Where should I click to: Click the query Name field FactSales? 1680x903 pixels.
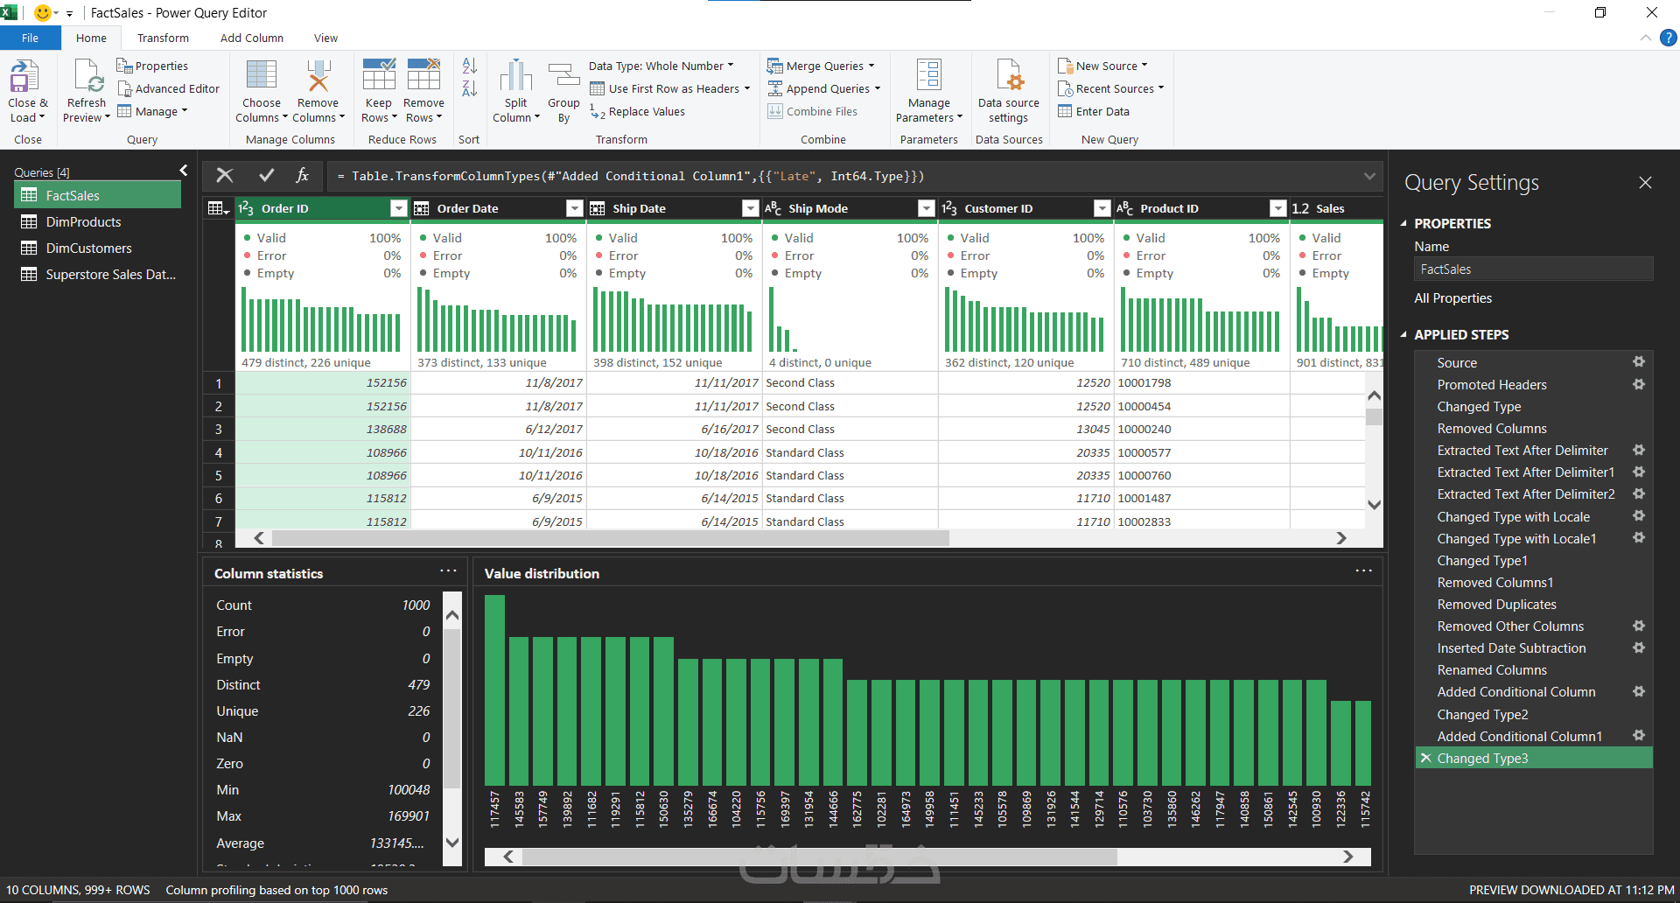tap(1533, 269)
